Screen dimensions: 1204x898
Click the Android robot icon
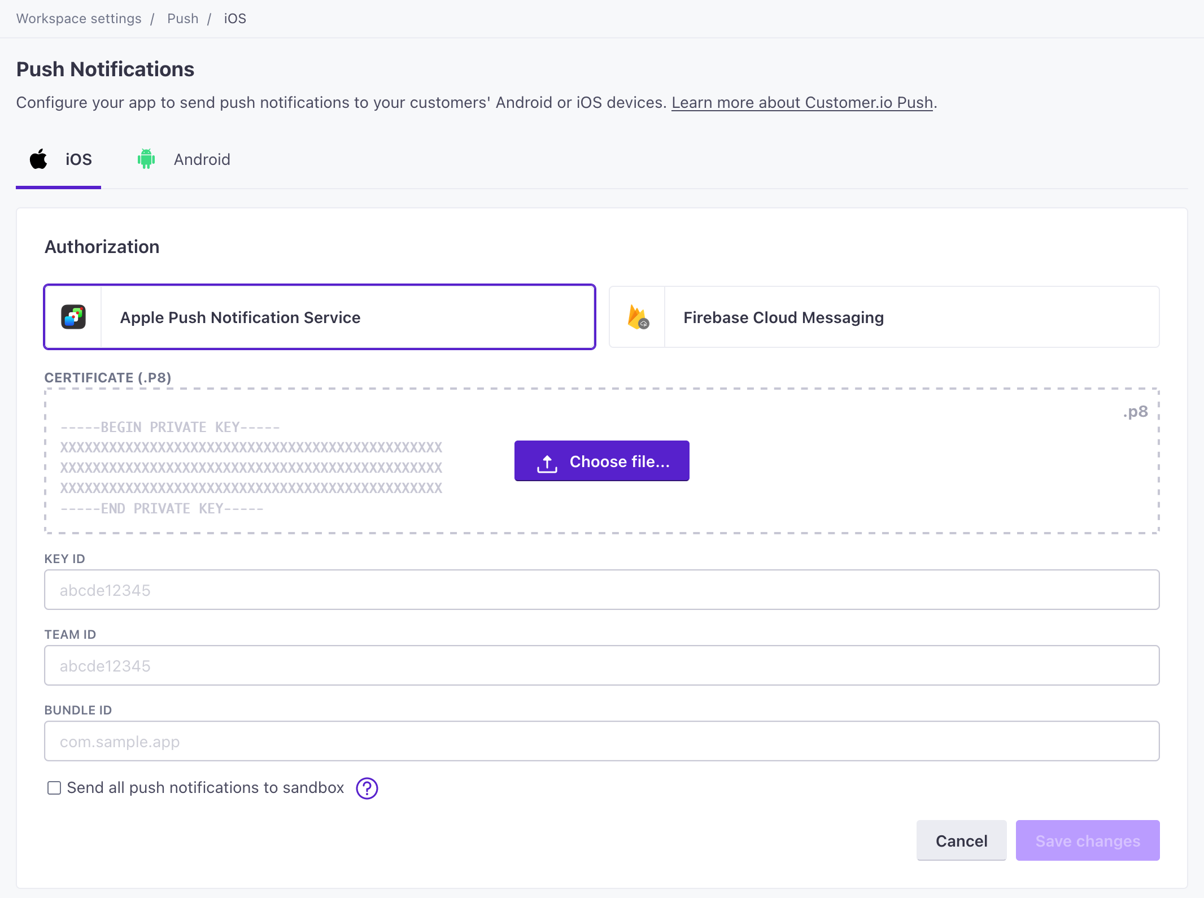click(x=146, y=159)
